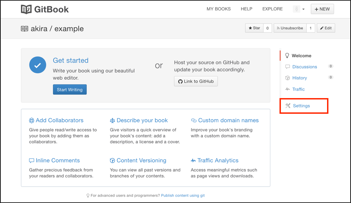Open the Content Versioning link
The image size is (351, 203).
(142, 160)
